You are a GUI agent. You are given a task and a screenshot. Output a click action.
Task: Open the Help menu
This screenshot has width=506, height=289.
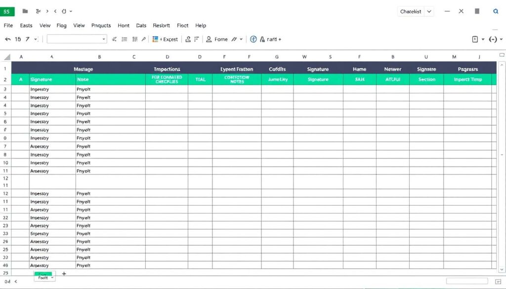[201, 25]
